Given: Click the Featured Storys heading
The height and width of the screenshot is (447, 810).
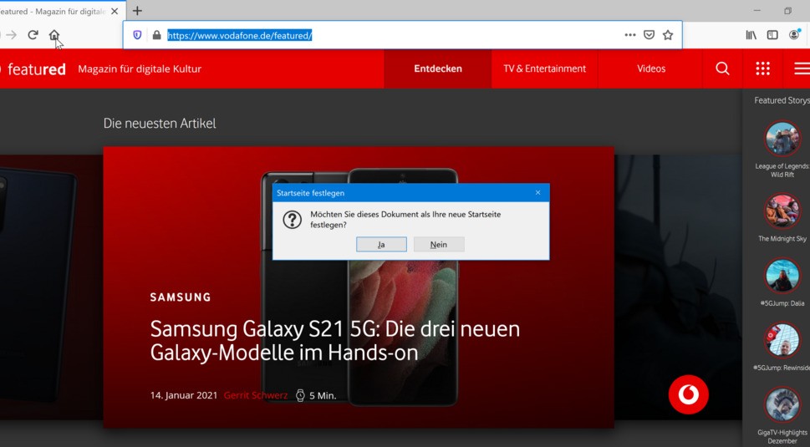Looking at the screenshot, I should pos(782,100).
